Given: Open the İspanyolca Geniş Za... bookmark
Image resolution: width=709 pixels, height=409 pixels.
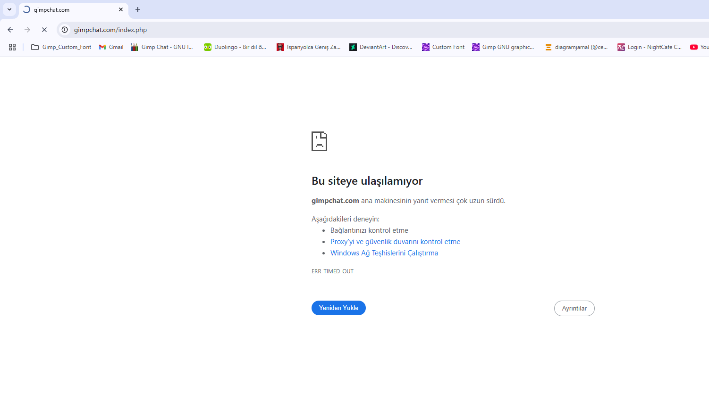Looking at the screenshot, I should 308,47.
